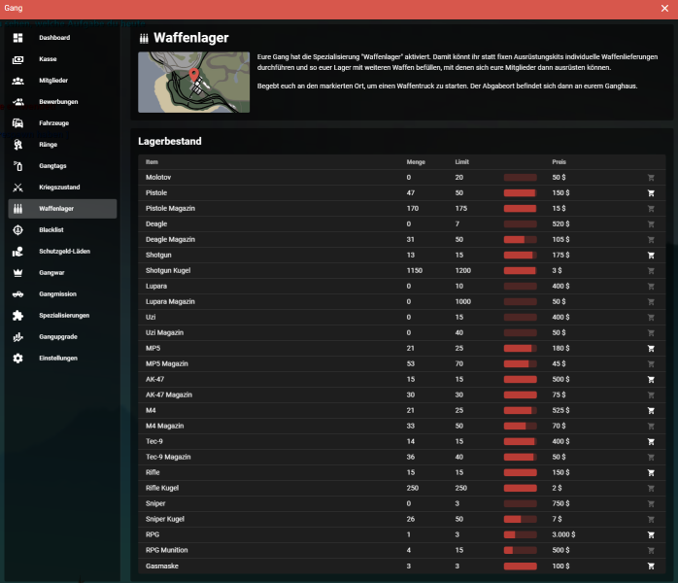Image resolution: width=678 pixels, height=583 pixels.
Task: Click cart icon in Shotgun Kugel row
Action: click(x=651, y=270)
